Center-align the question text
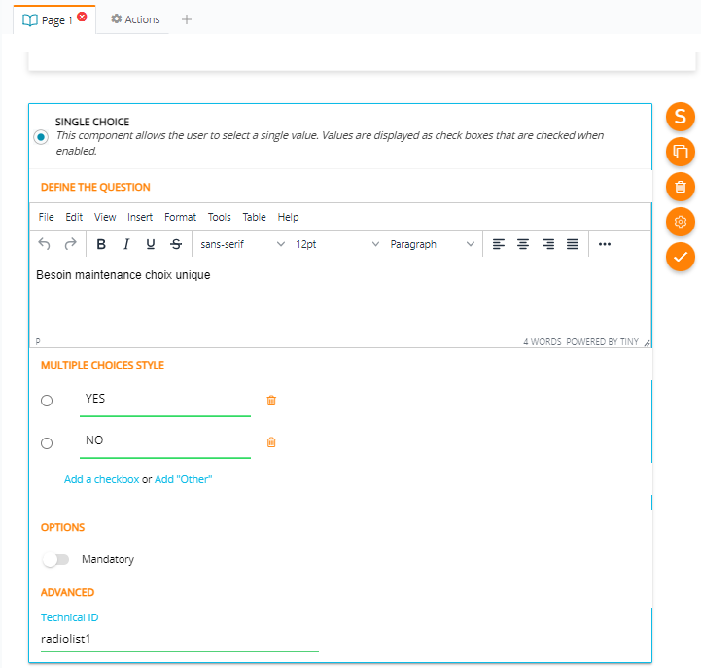 coord(523,244)
